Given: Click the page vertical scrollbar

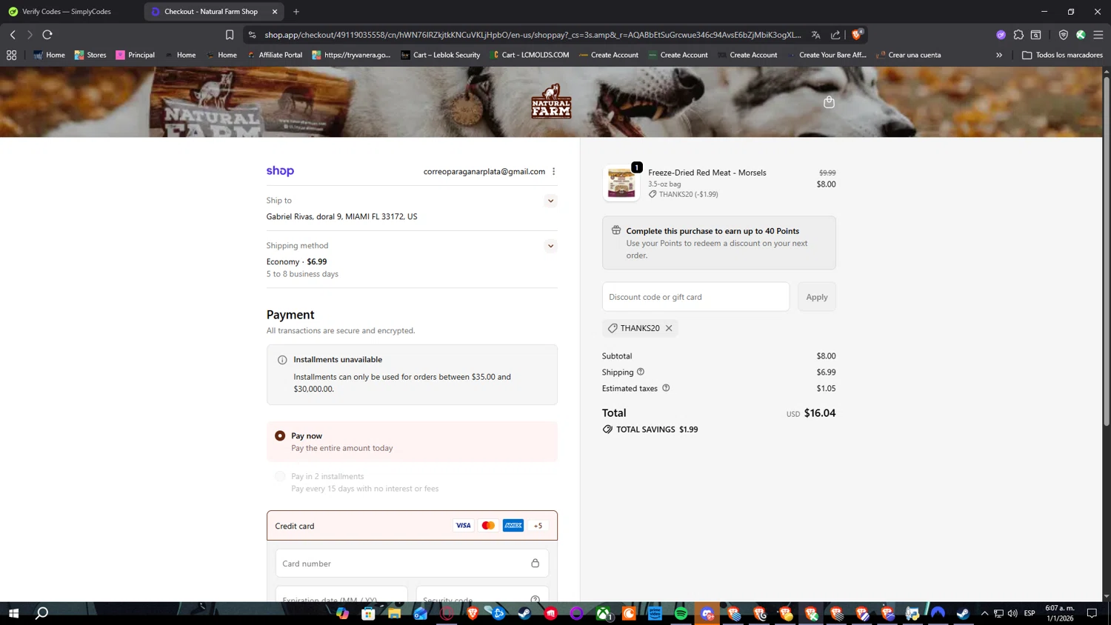Looking at the screenshot, I should (x=1107, y=252).
